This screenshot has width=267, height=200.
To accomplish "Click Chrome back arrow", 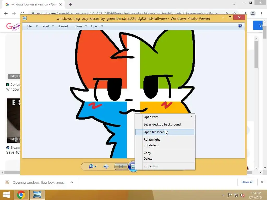I will [6, 14].
